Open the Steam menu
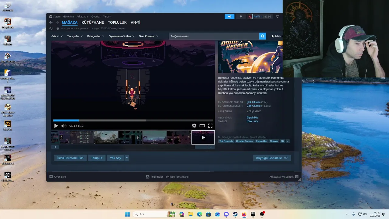Viewport: 389px width, 219px height. (x=55, y=16)
